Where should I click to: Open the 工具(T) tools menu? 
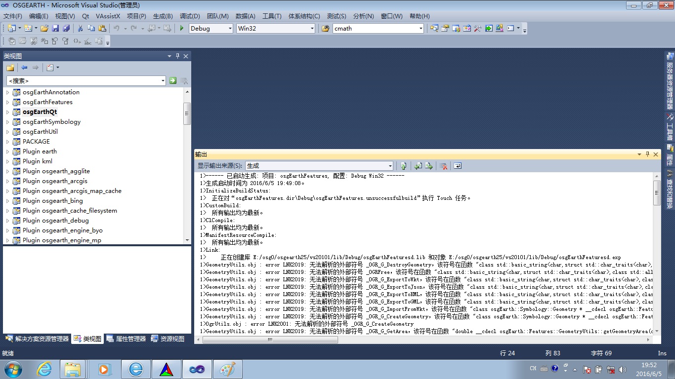[272, 16]
